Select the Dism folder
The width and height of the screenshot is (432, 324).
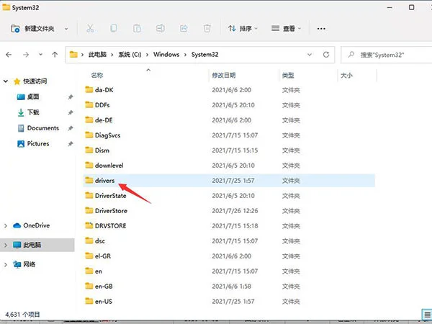(x=229, y=150)
